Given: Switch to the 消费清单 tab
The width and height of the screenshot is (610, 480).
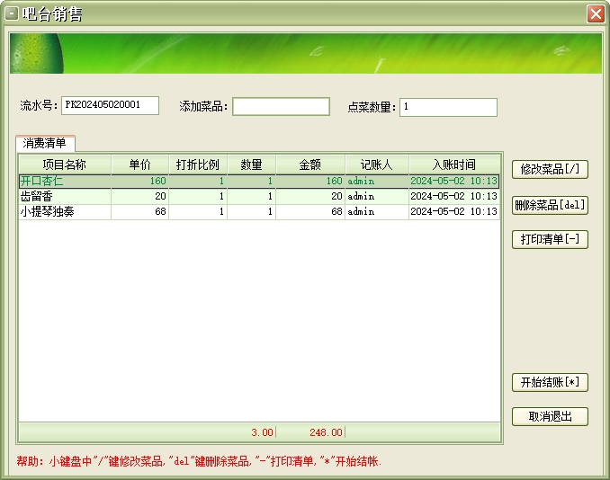Looking at the screenshot, I should [45, 143].
